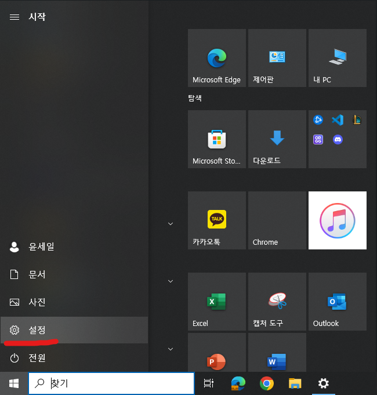The image size is (377, 395).
Task: Open the OP.GG icon in folder tile
Action: [318, 140]
